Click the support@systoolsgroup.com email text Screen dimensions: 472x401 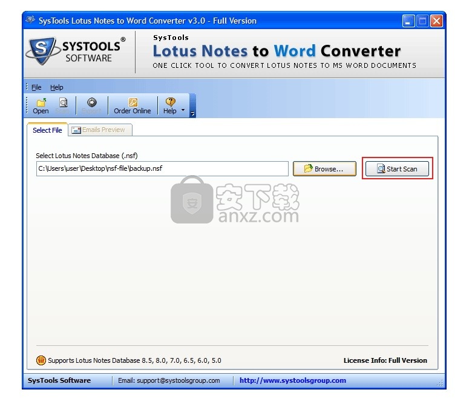(x=178, y=380)
